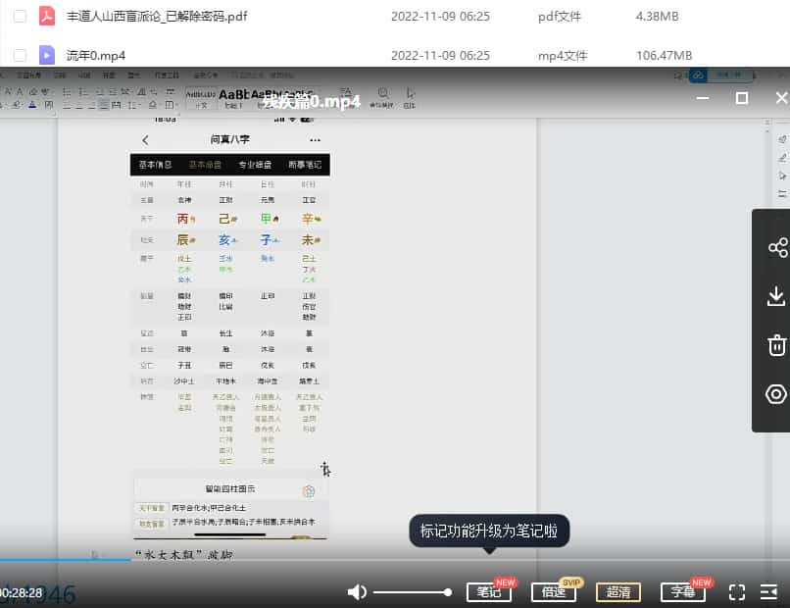Mute the video by clicking the speaker icon
This screenshot has height=608, width=790.
tap(357, 592)
